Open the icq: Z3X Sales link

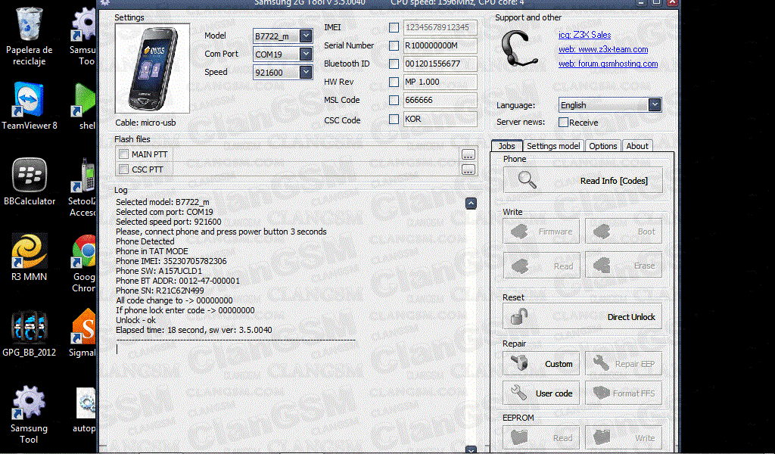585,35
